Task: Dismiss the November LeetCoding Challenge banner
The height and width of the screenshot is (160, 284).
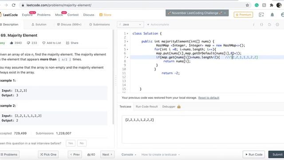Action: (x=225, y=13)
